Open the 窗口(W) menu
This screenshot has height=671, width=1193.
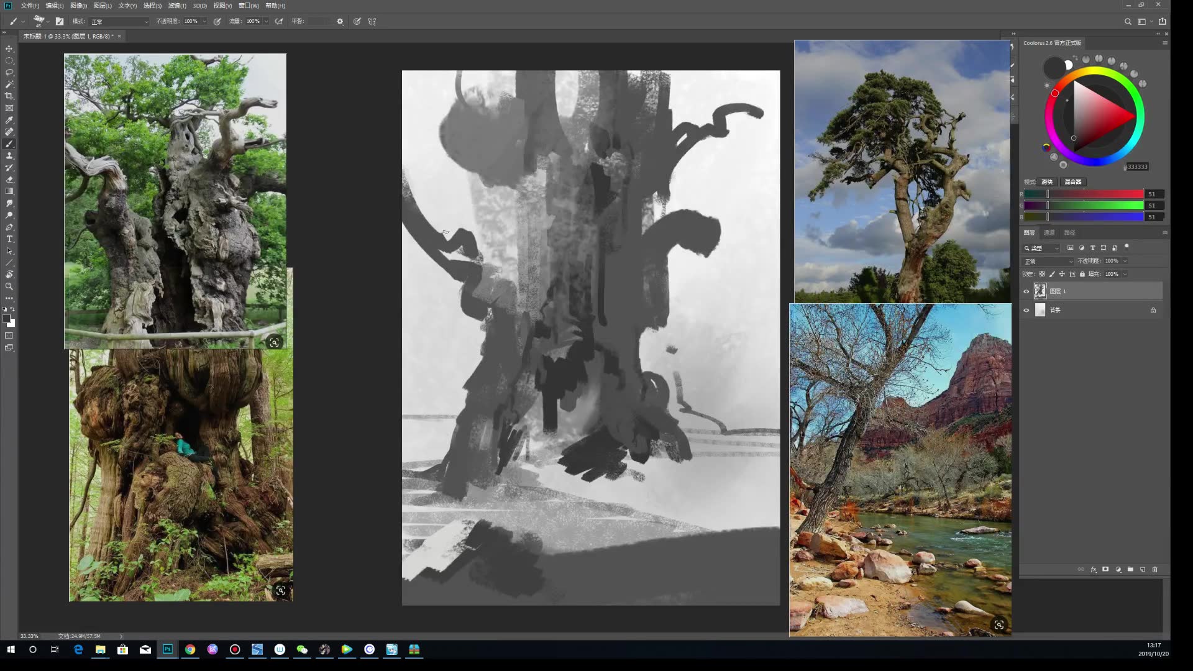(x=249, y=6)
